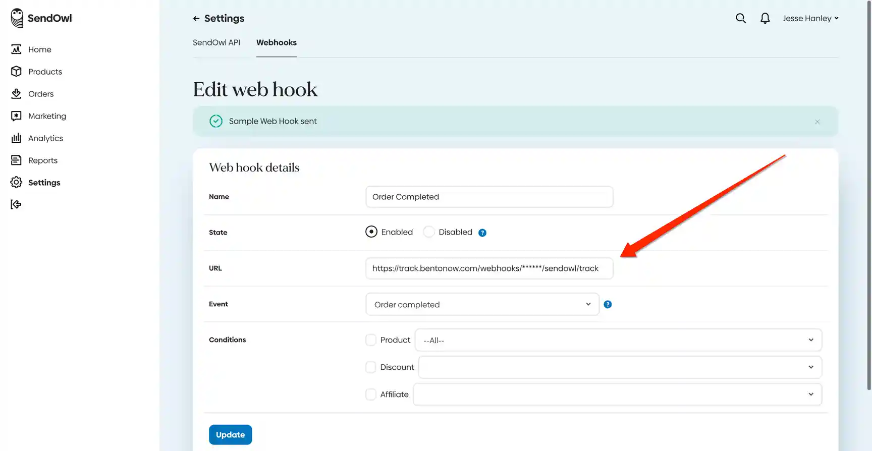Click the search magnifier icon
This screenshot has height=451, width=872.
tap(740, 18)
